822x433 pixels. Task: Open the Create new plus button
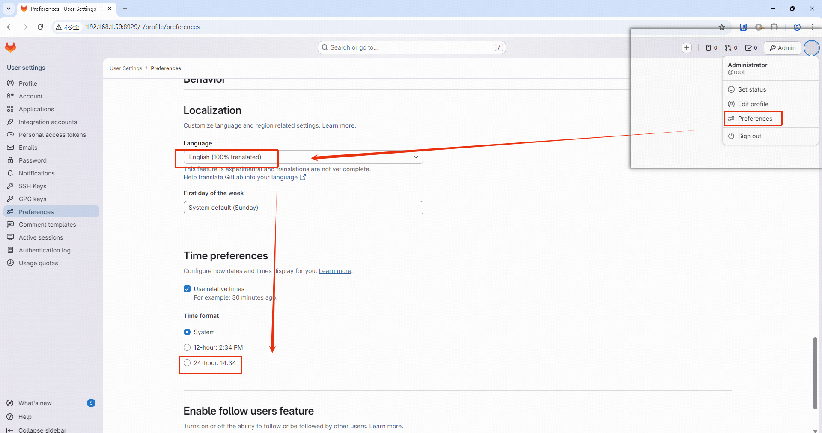coord(687,48)
